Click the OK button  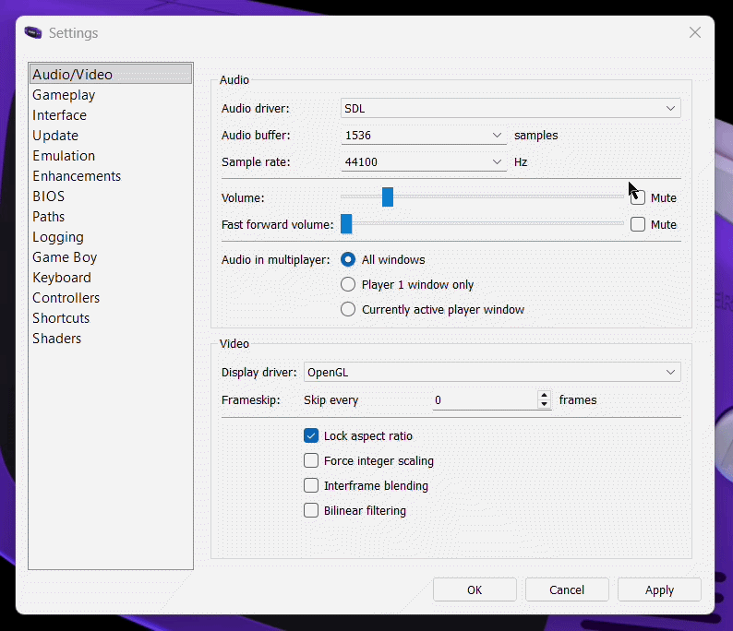coord(475,589)
